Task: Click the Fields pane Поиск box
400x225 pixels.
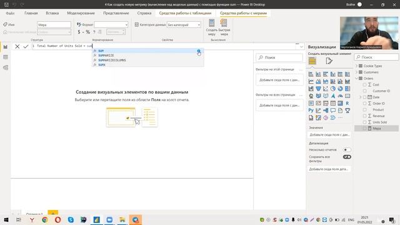Action: tap(376, 57)
